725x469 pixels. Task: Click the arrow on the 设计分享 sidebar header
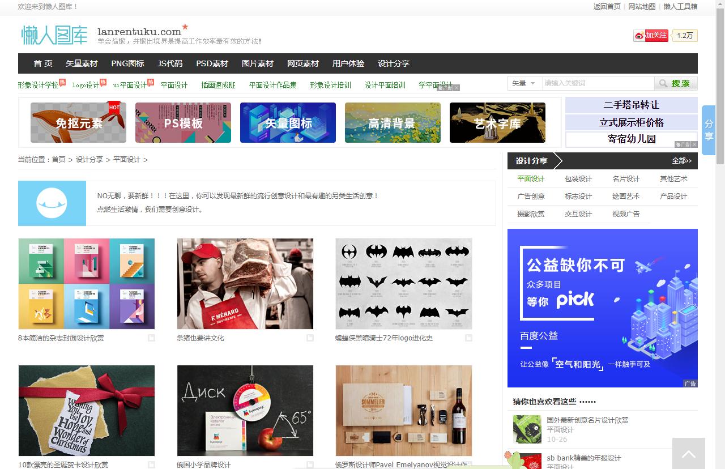coord(558,161)
